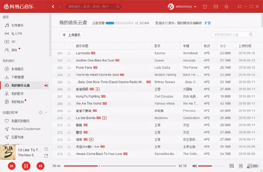
Task: Skip to the next track
Action: pos(40,166)
